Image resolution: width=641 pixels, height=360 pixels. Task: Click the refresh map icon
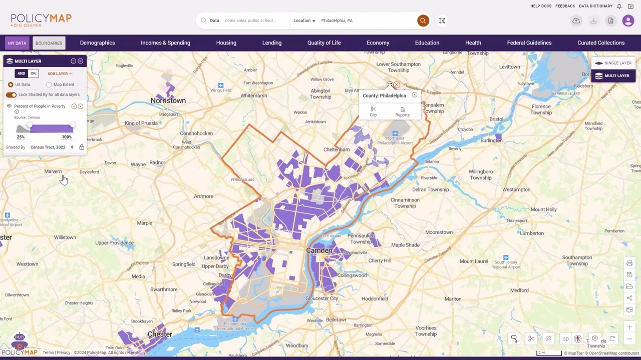tap(611, 338)
